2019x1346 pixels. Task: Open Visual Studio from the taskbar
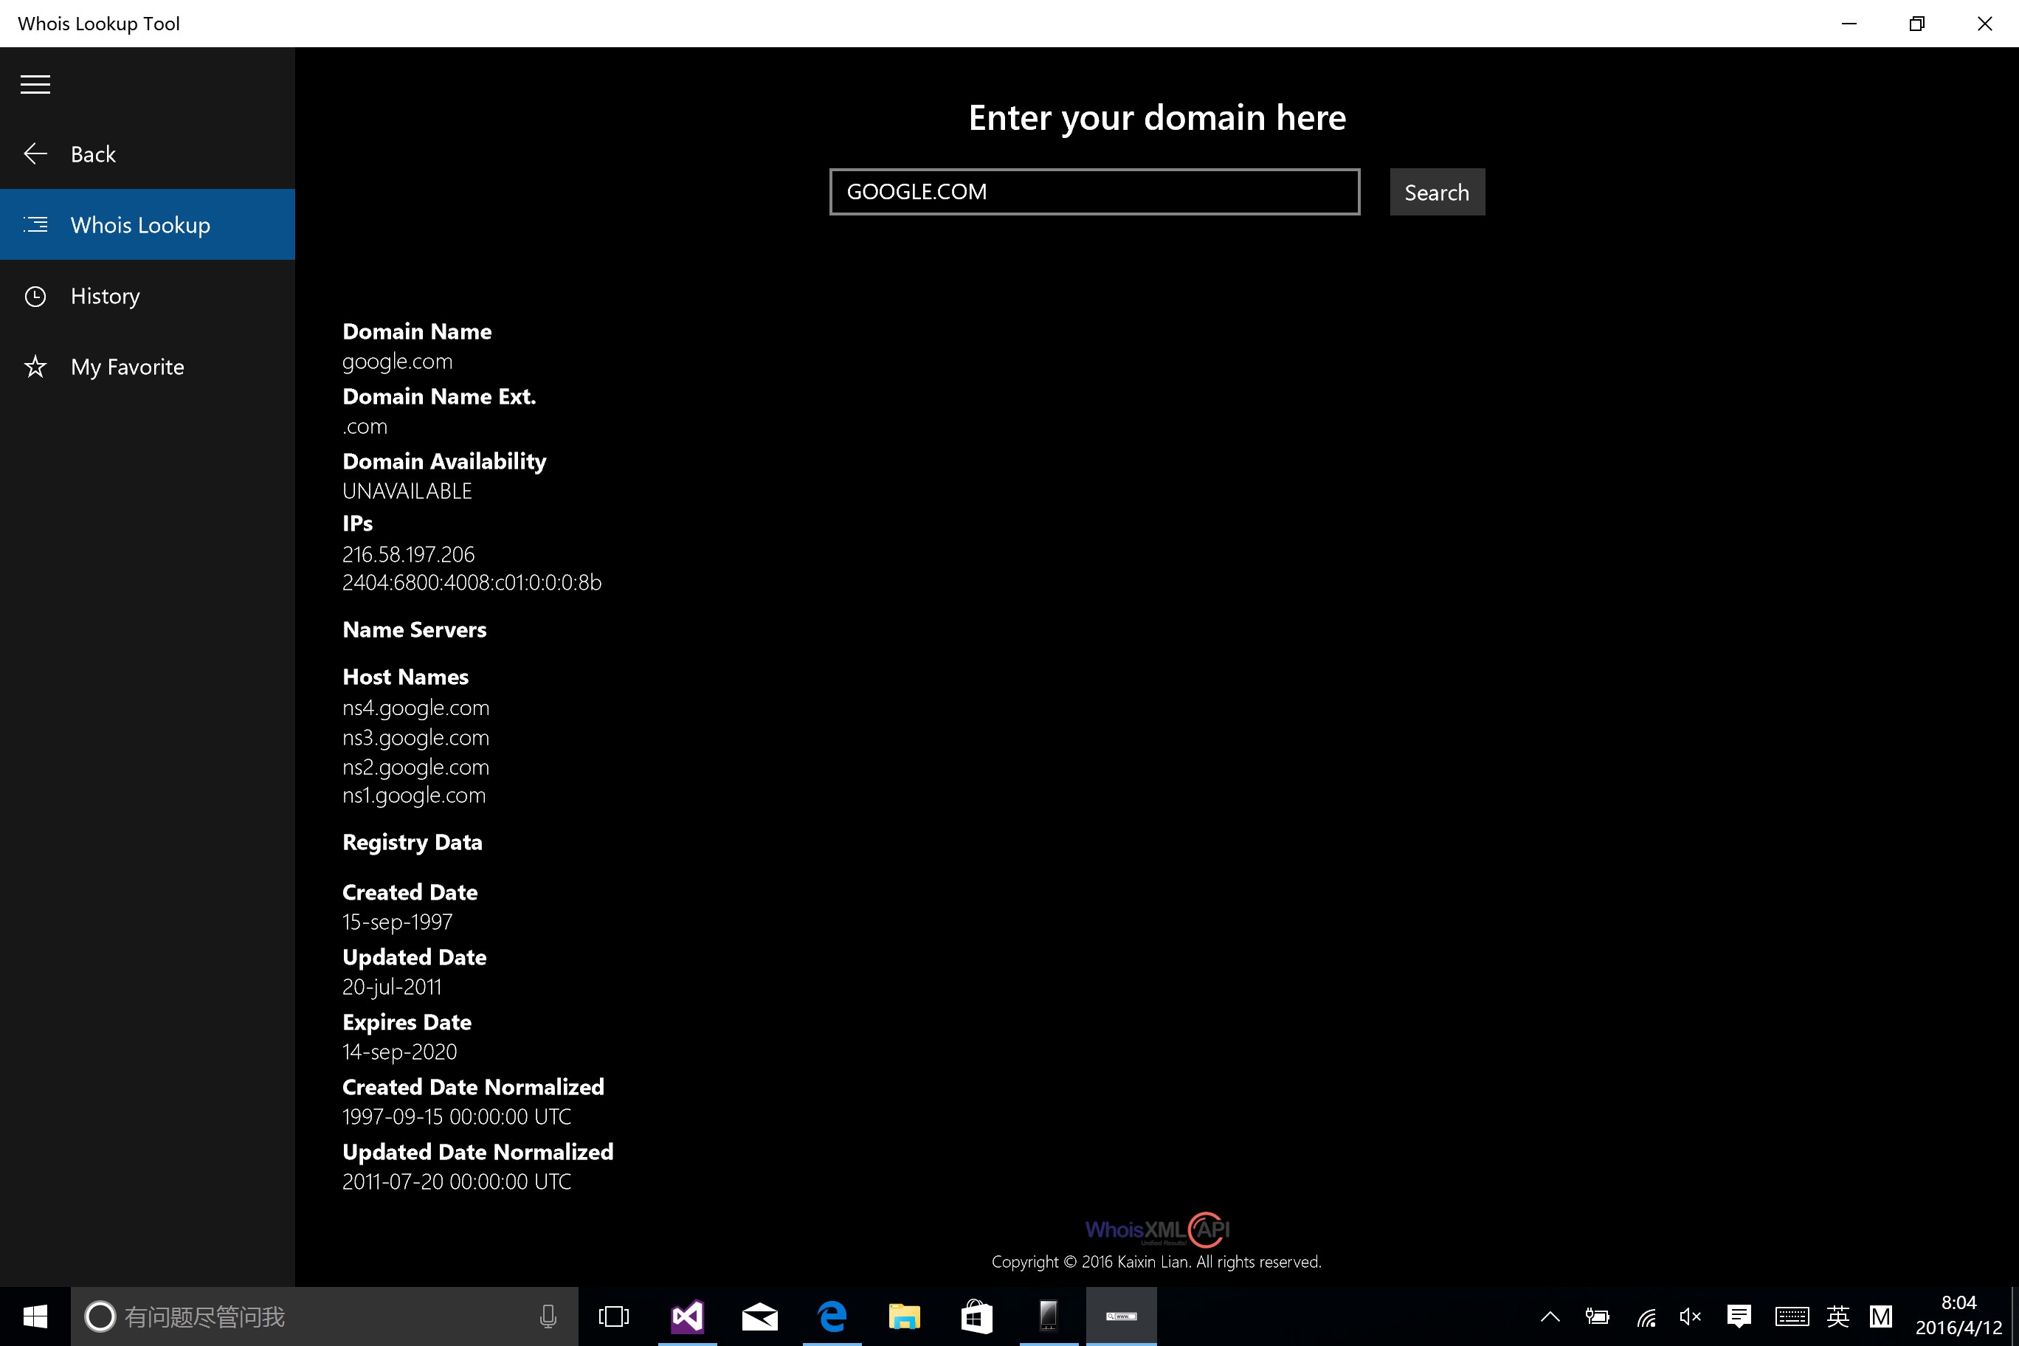tap(688, 1316)
